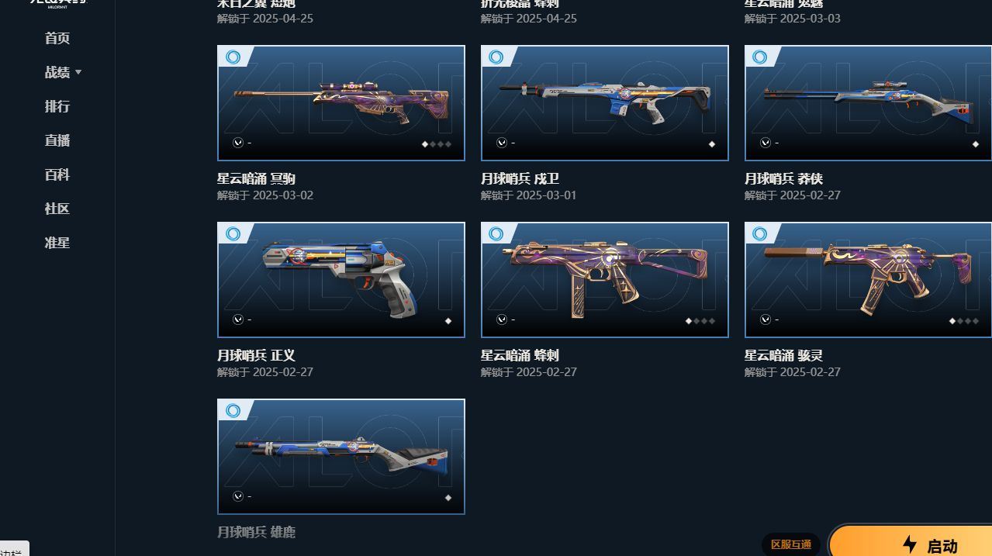Click the four level diamonds on 星云暗涌 骇灵 card
This screenshot has width=992, height=556.
tap(964, 321)
